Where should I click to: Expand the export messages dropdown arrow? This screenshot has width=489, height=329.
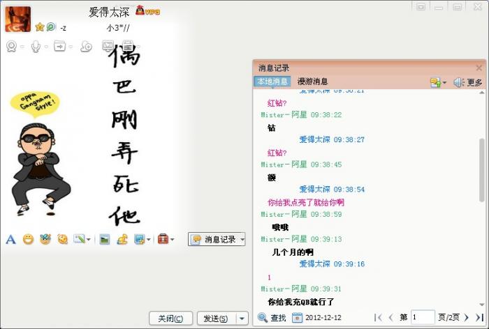[x=444, y=83]
